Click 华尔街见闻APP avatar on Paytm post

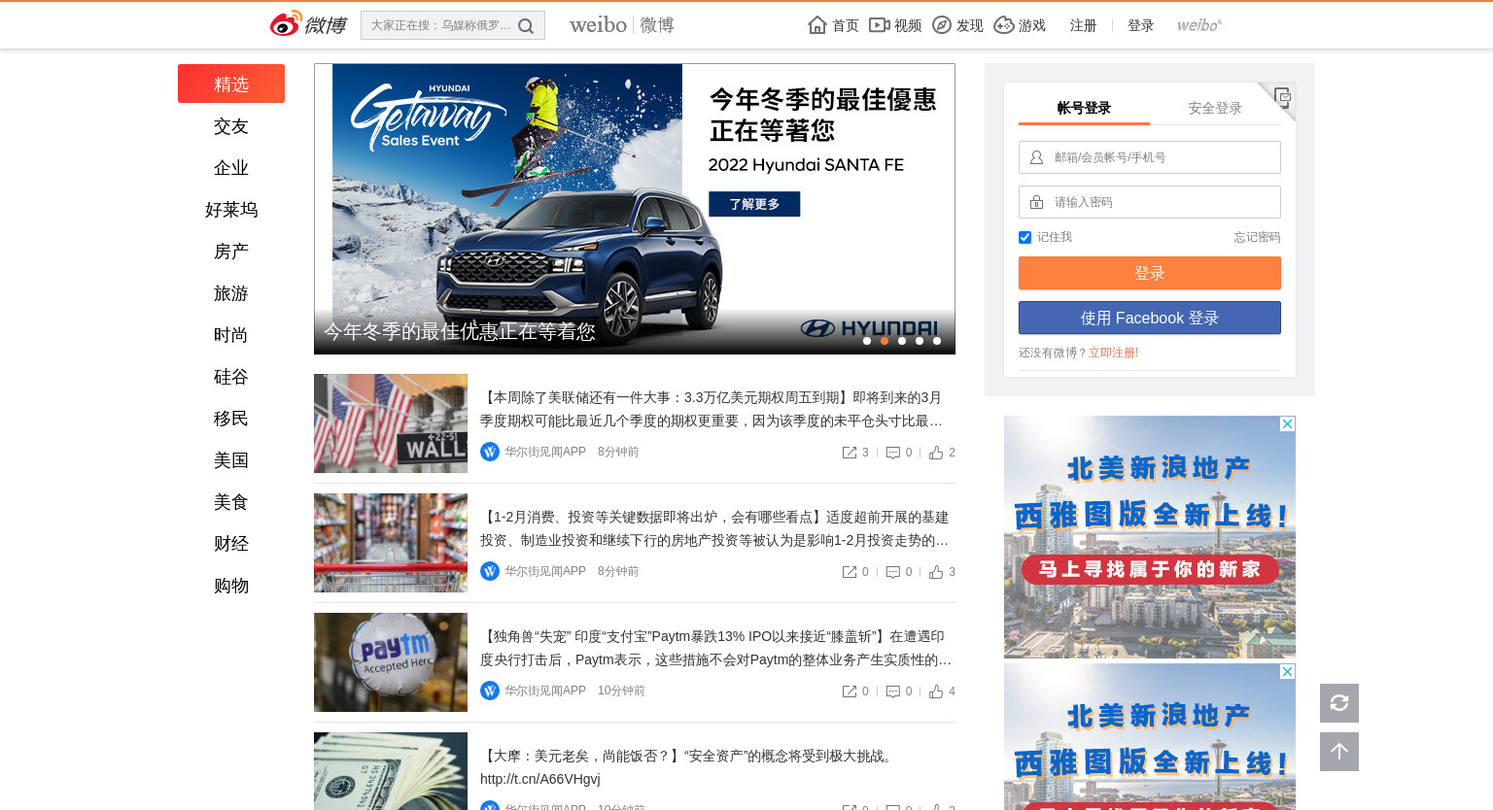[x=490, y=691]
